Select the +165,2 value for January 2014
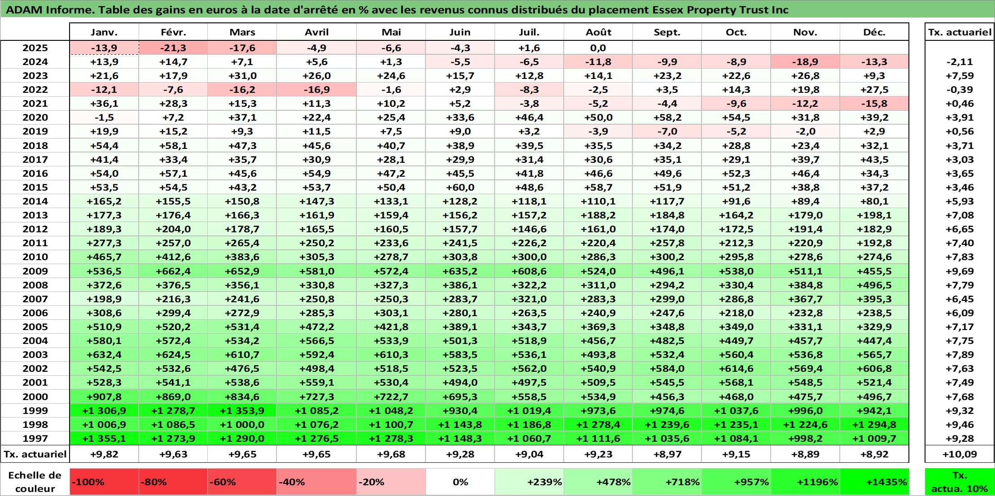995x496 pixels. (104, 201)
